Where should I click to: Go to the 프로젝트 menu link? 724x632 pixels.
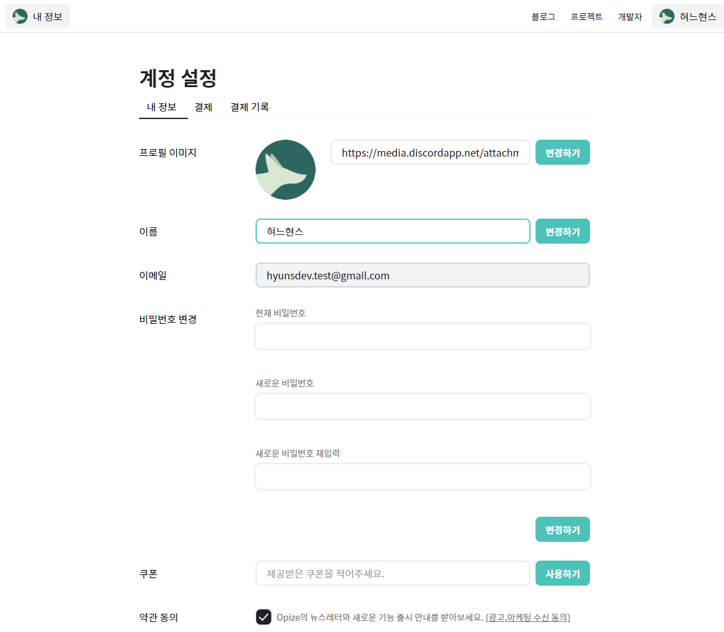[586, 17]
